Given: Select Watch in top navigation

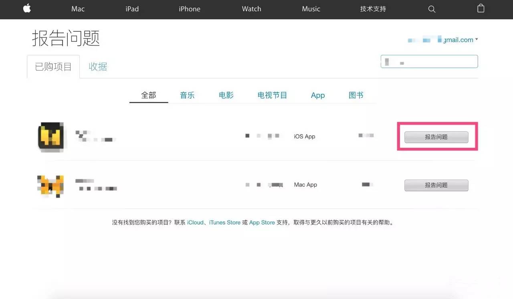Looking at the screenshot, I should point(251,9).
